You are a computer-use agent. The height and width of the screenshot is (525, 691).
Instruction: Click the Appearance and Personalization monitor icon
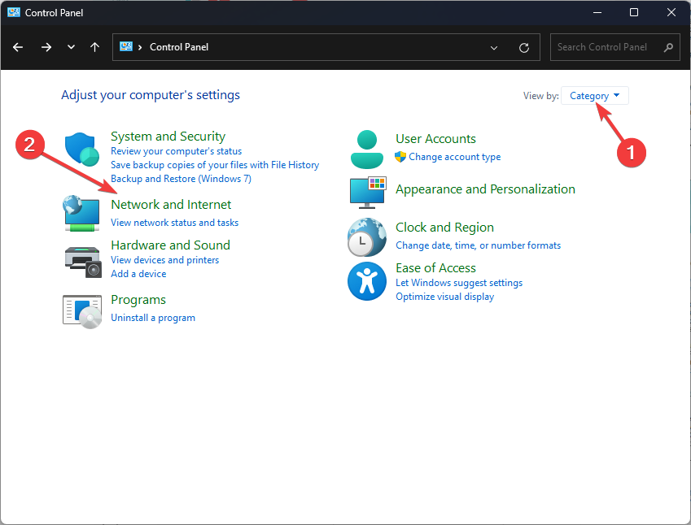tap(367, 192)
